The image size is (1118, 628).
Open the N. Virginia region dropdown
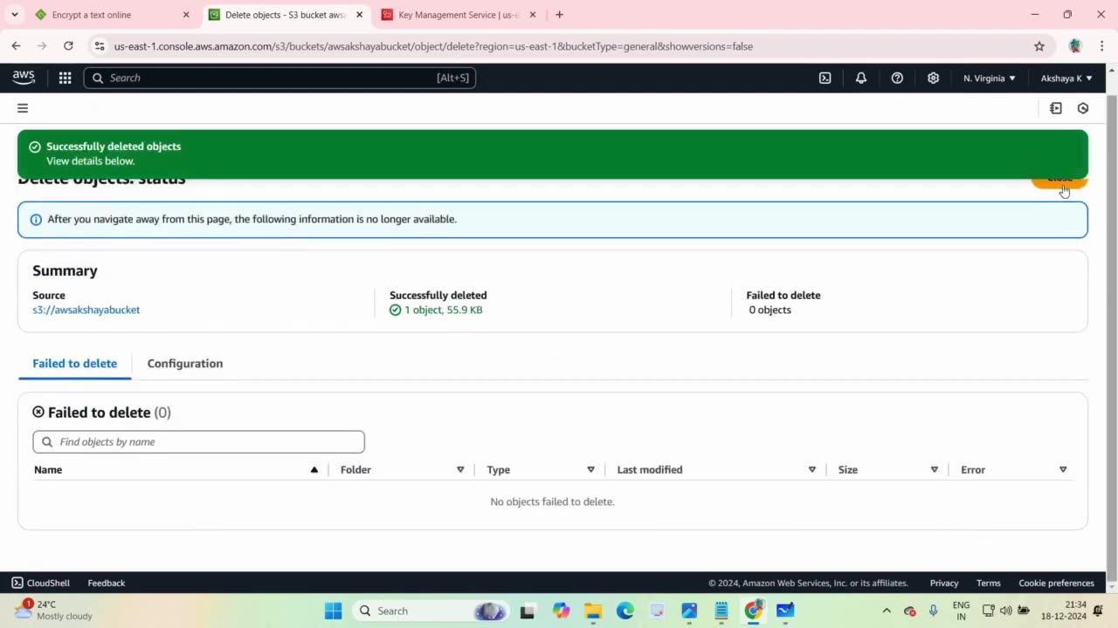tap(989, 78)
